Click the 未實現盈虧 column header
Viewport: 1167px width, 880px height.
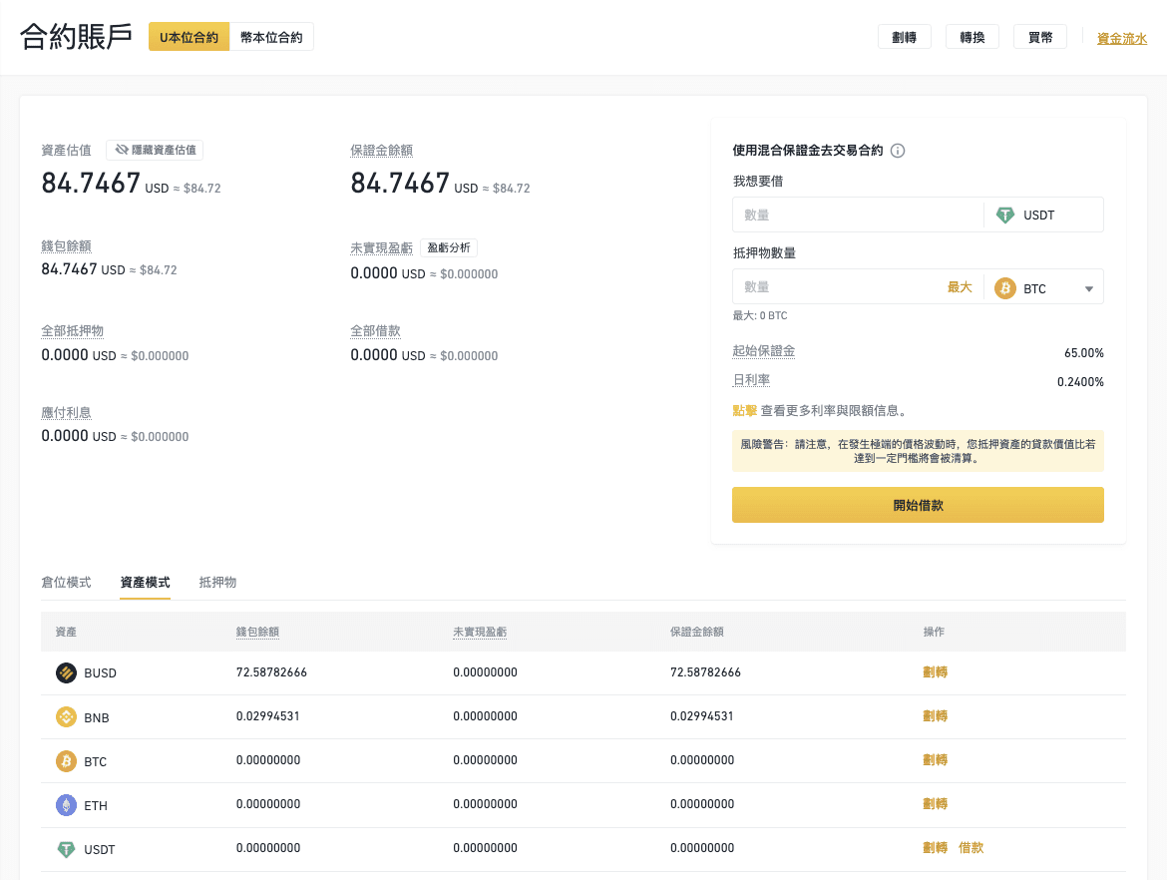tap(480, 633)
